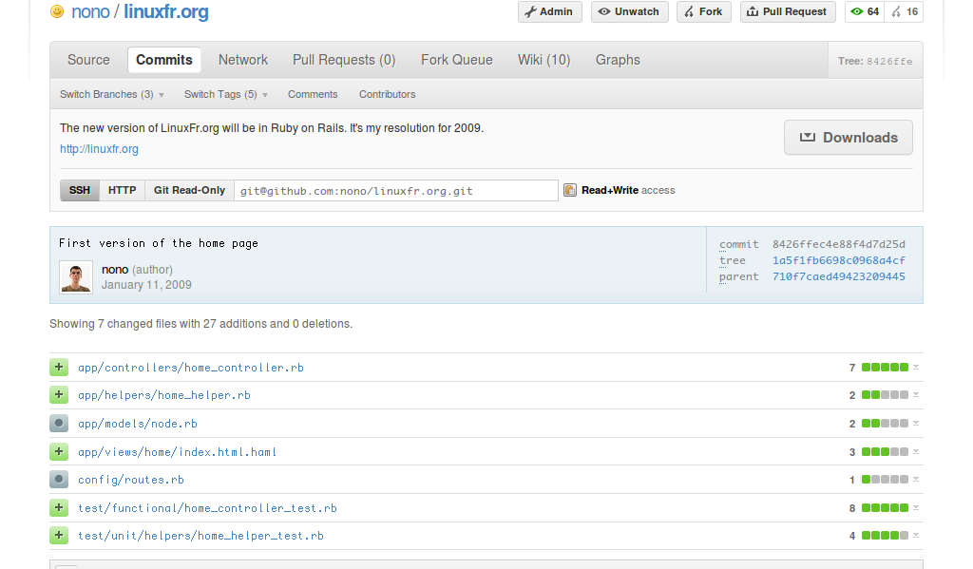Open the Network tab

click(x=243, y=60)
